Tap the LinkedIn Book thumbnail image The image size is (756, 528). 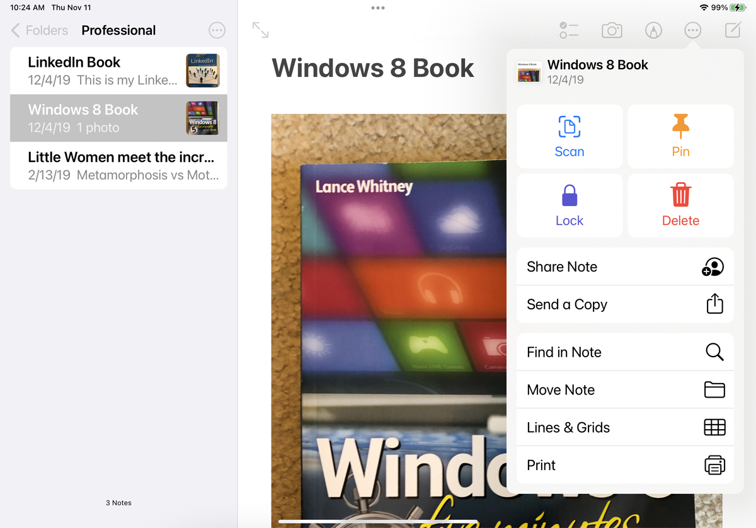tap(203, 71)
